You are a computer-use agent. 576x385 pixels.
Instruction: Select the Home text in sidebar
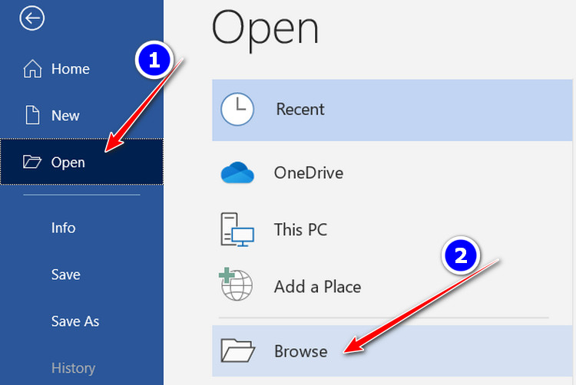click(x=71, y=69)
